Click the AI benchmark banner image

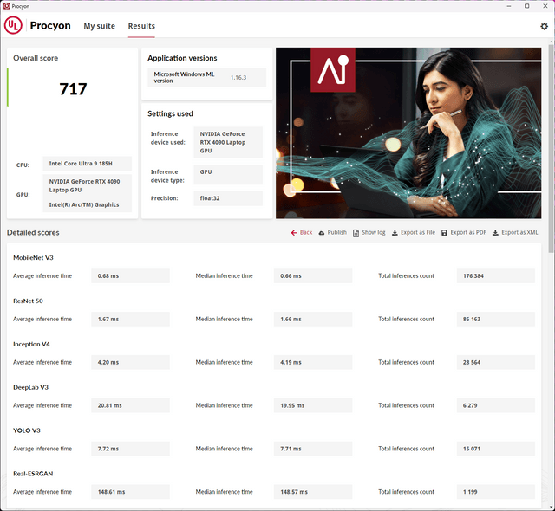click(x=408, y=133)
